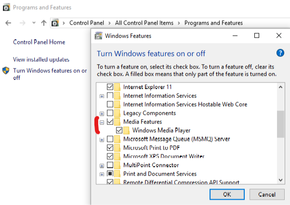Viewport: 290px width, 205px height.
Task: Open help with the blue question mark icon
Action: coord(280,53)
